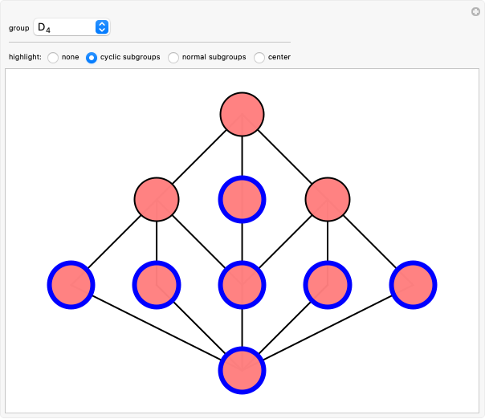Click the bottom blue-outlined trivial subgroup node

[x=242, y=371]
